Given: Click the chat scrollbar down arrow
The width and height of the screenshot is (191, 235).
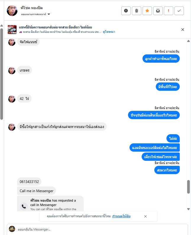Looking at the screenshot, I should coord(188,209).
